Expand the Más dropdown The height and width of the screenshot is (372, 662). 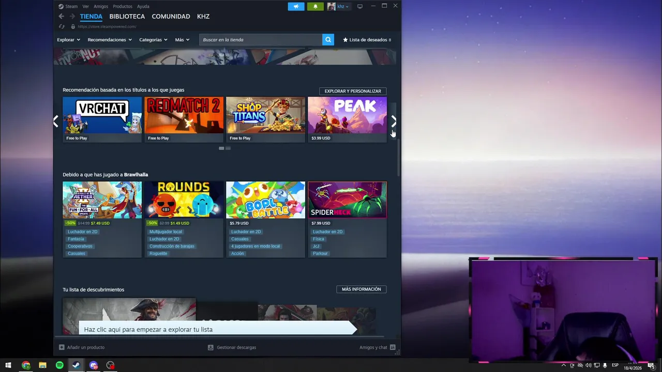[x=182, y=40]
